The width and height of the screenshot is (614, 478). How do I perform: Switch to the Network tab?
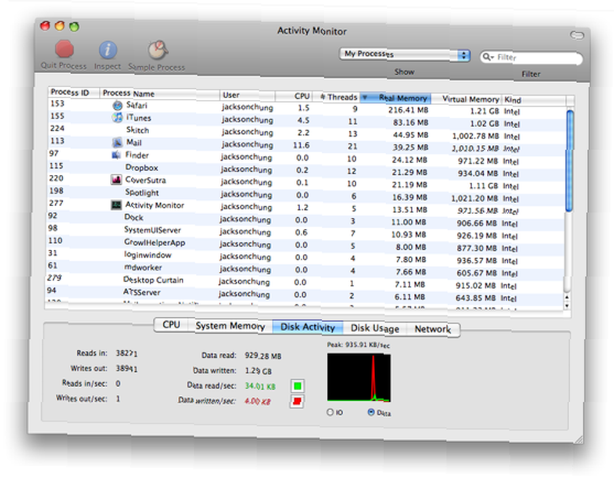coord(433,330)
